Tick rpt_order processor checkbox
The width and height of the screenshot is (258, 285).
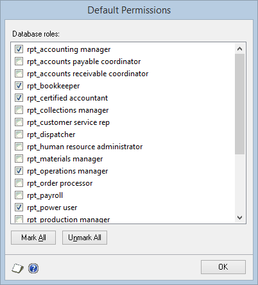[19, 183]
